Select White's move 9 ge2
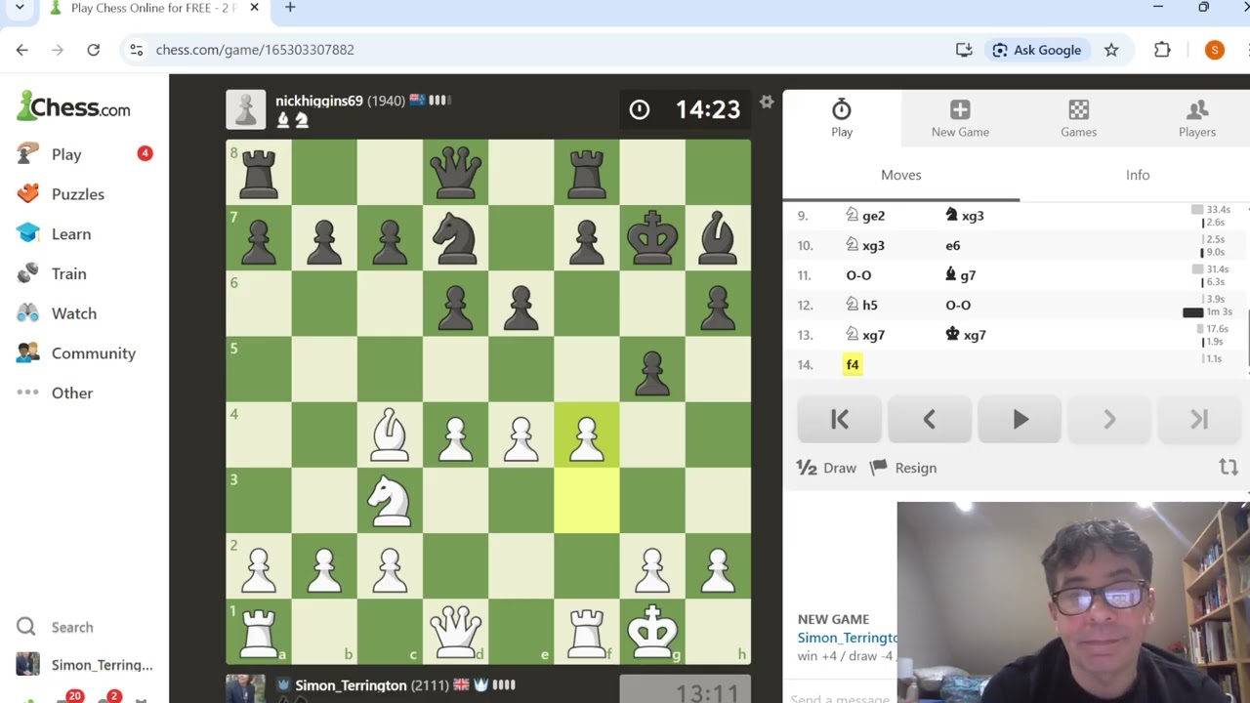This screenshot has width=1250, height=703. point(865,216)
